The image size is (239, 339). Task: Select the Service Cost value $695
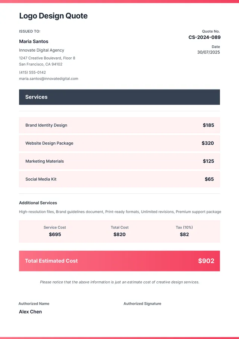[x=55, y=234]
